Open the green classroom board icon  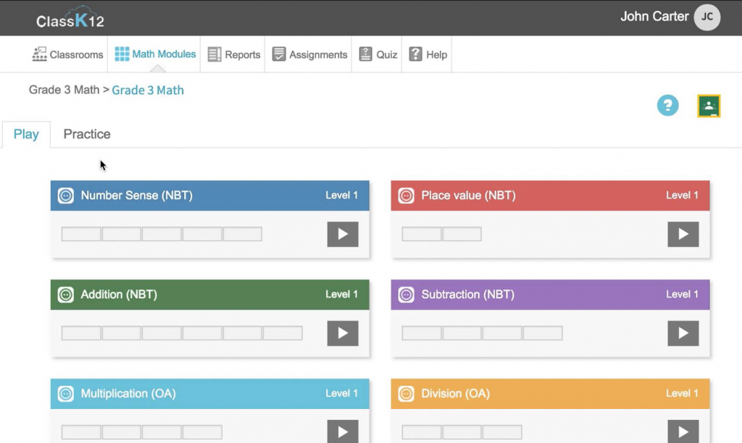(x=708, y=106)
